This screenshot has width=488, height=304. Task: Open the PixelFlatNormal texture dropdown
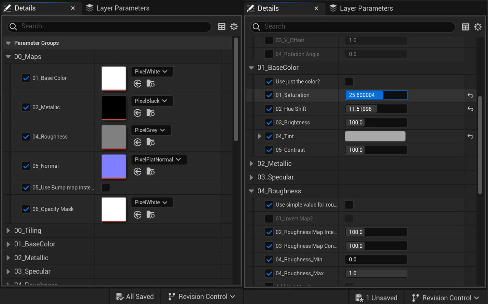pos(159,160)
